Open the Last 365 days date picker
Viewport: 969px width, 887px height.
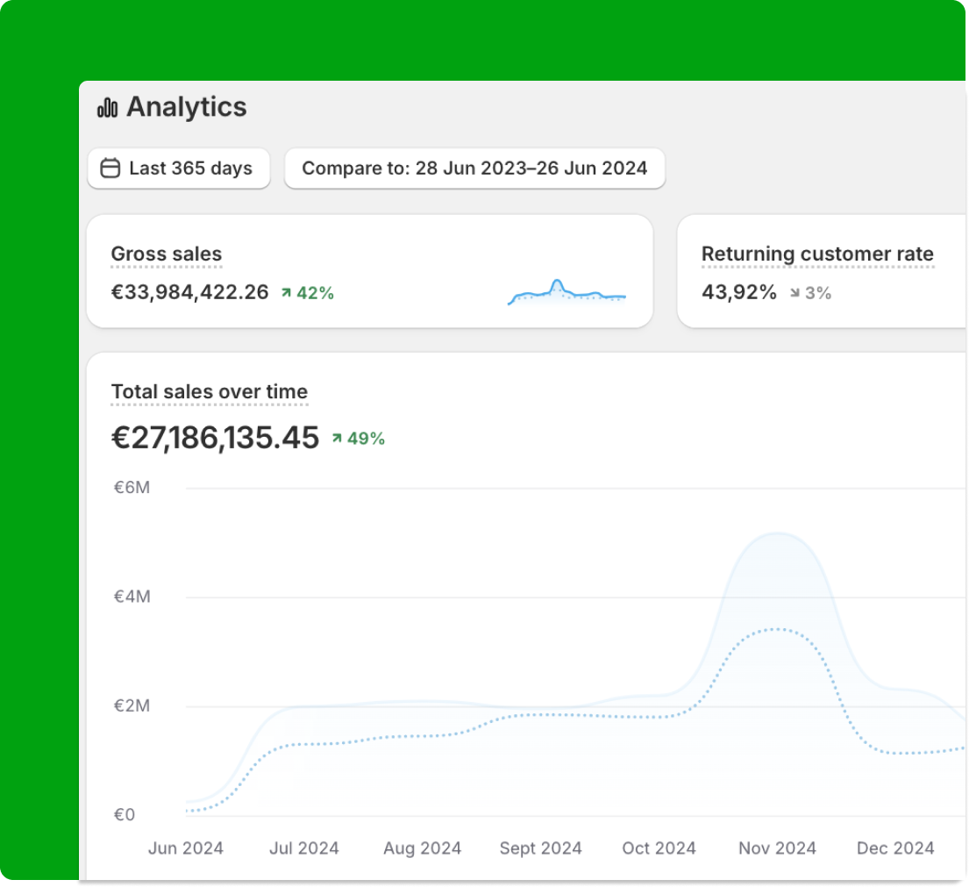click(x=179, y=168)
